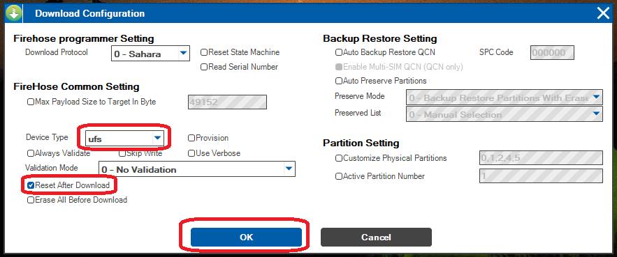617x257 pixels.
Task: Open the Validation Mode dropdown
Action: tap(197, 169)
